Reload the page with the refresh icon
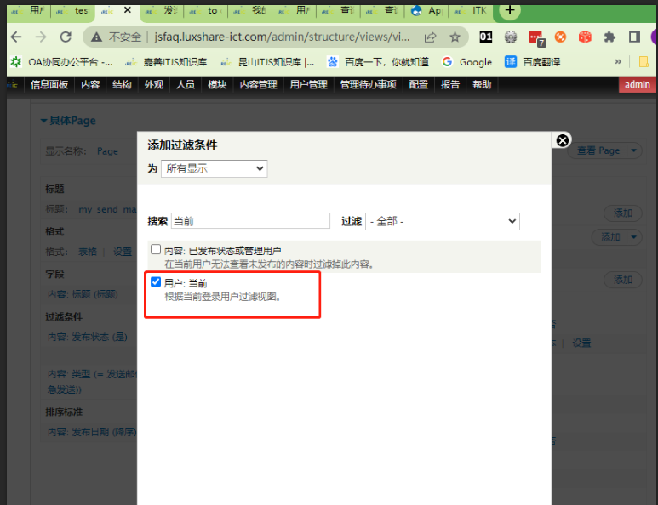This screenshot has height=505, width=658. click(x=66, y=37)
